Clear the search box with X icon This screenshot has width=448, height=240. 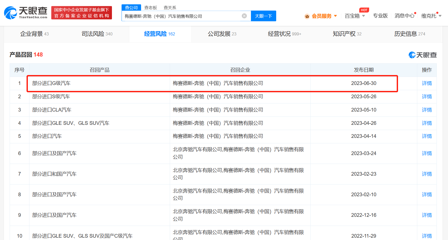[244, 16]
